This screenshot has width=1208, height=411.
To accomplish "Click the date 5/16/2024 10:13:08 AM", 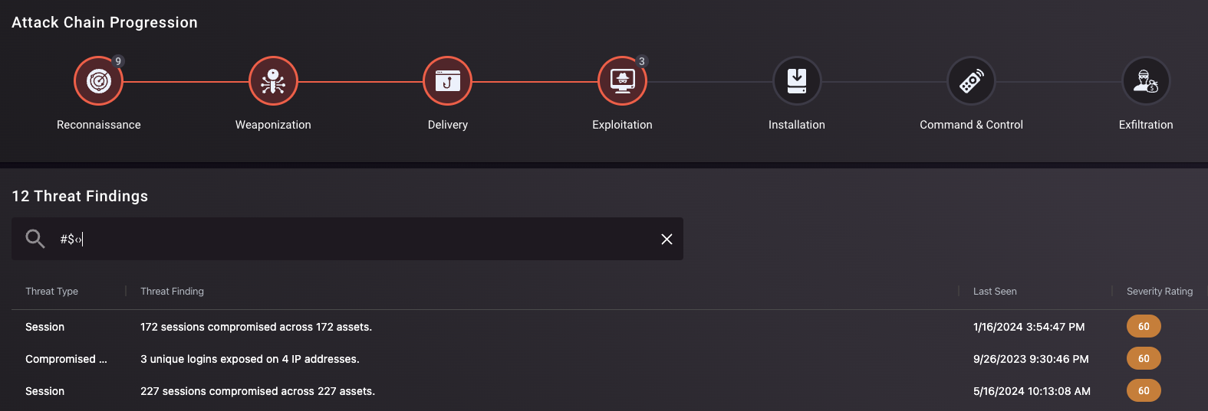I will 1032,391.
